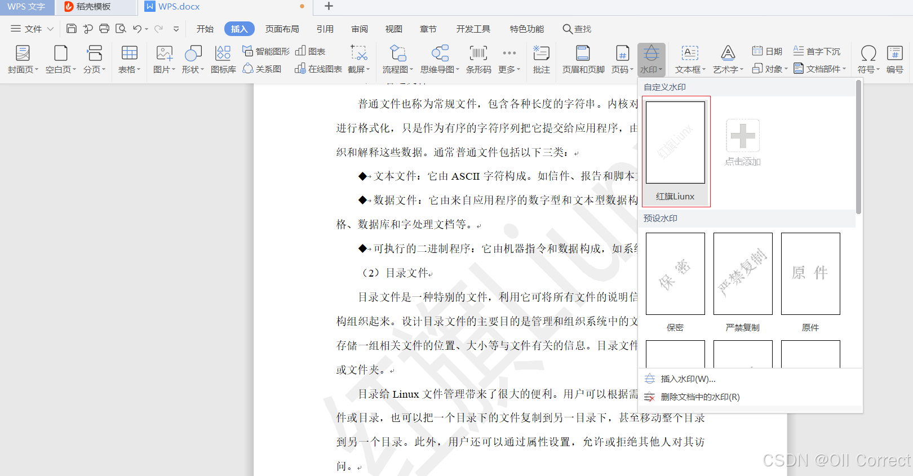Click the watermark panel vertical scrollbar

(x=858, y=147)
